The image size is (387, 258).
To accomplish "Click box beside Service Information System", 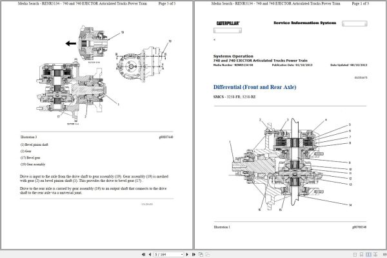I will tap(354, 23).
